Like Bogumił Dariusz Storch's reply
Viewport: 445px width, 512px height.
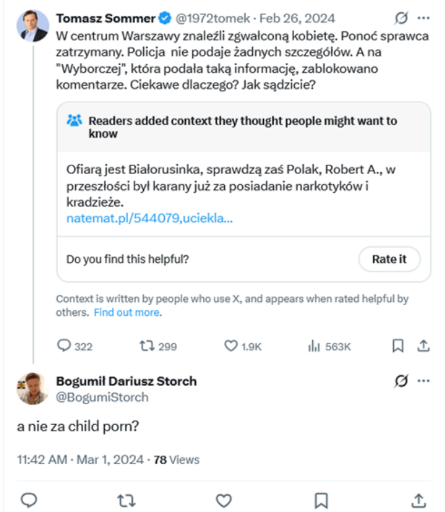click(x=224, y=500)
